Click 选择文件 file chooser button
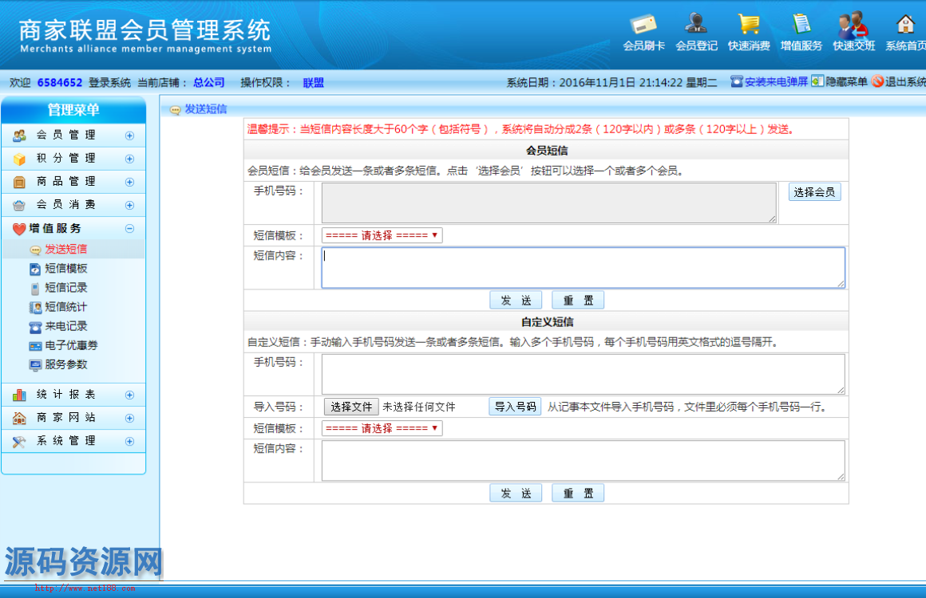The image size is (926, 598). (350, 407)
